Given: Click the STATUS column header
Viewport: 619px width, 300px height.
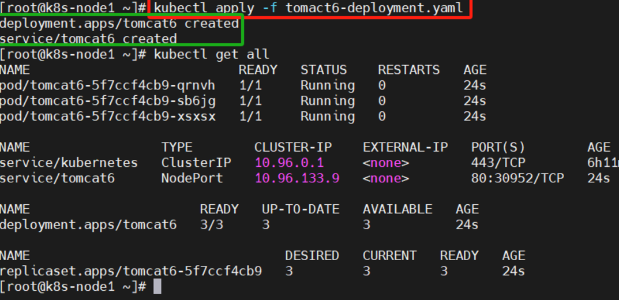Looking at the screenshot, I should [324, 70].
